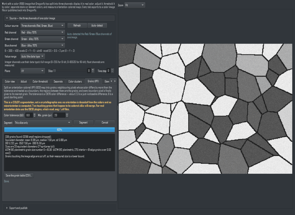Decrease Min. grain with down arrow
This screenshot has width=295, height=215.
(x=67, y=116)
